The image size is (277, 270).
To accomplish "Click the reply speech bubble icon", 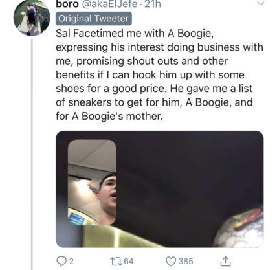I will (61, 261).
